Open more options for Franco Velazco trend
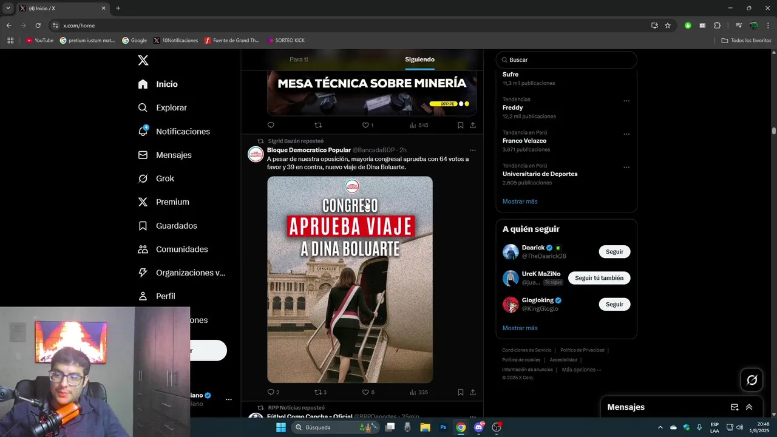This screenshot has width=777, height=437. [x=626, y=134]
